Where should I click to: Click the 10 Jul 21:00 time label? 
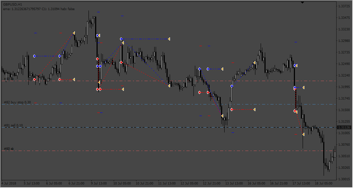(144, 183)
